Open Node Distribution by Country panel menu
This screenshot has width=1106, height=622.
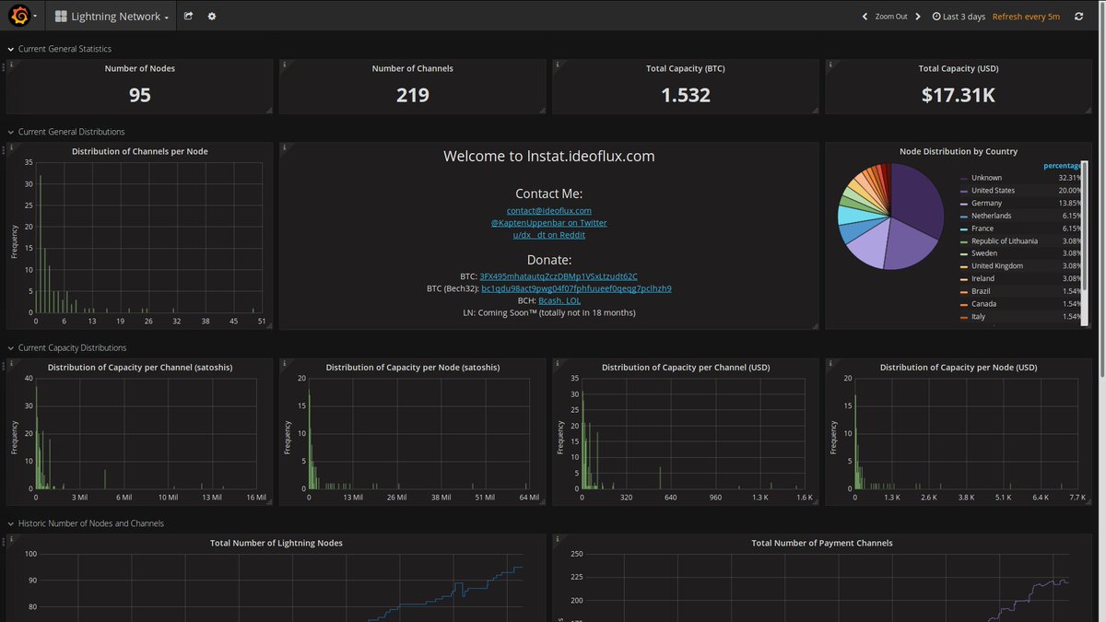click(959, 151)
